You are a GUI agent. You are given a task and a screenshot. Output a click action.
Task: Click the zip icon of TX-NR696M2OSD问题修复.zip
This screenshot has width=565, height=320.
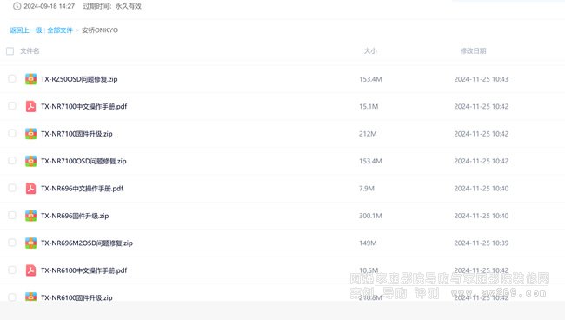[30, 243]
